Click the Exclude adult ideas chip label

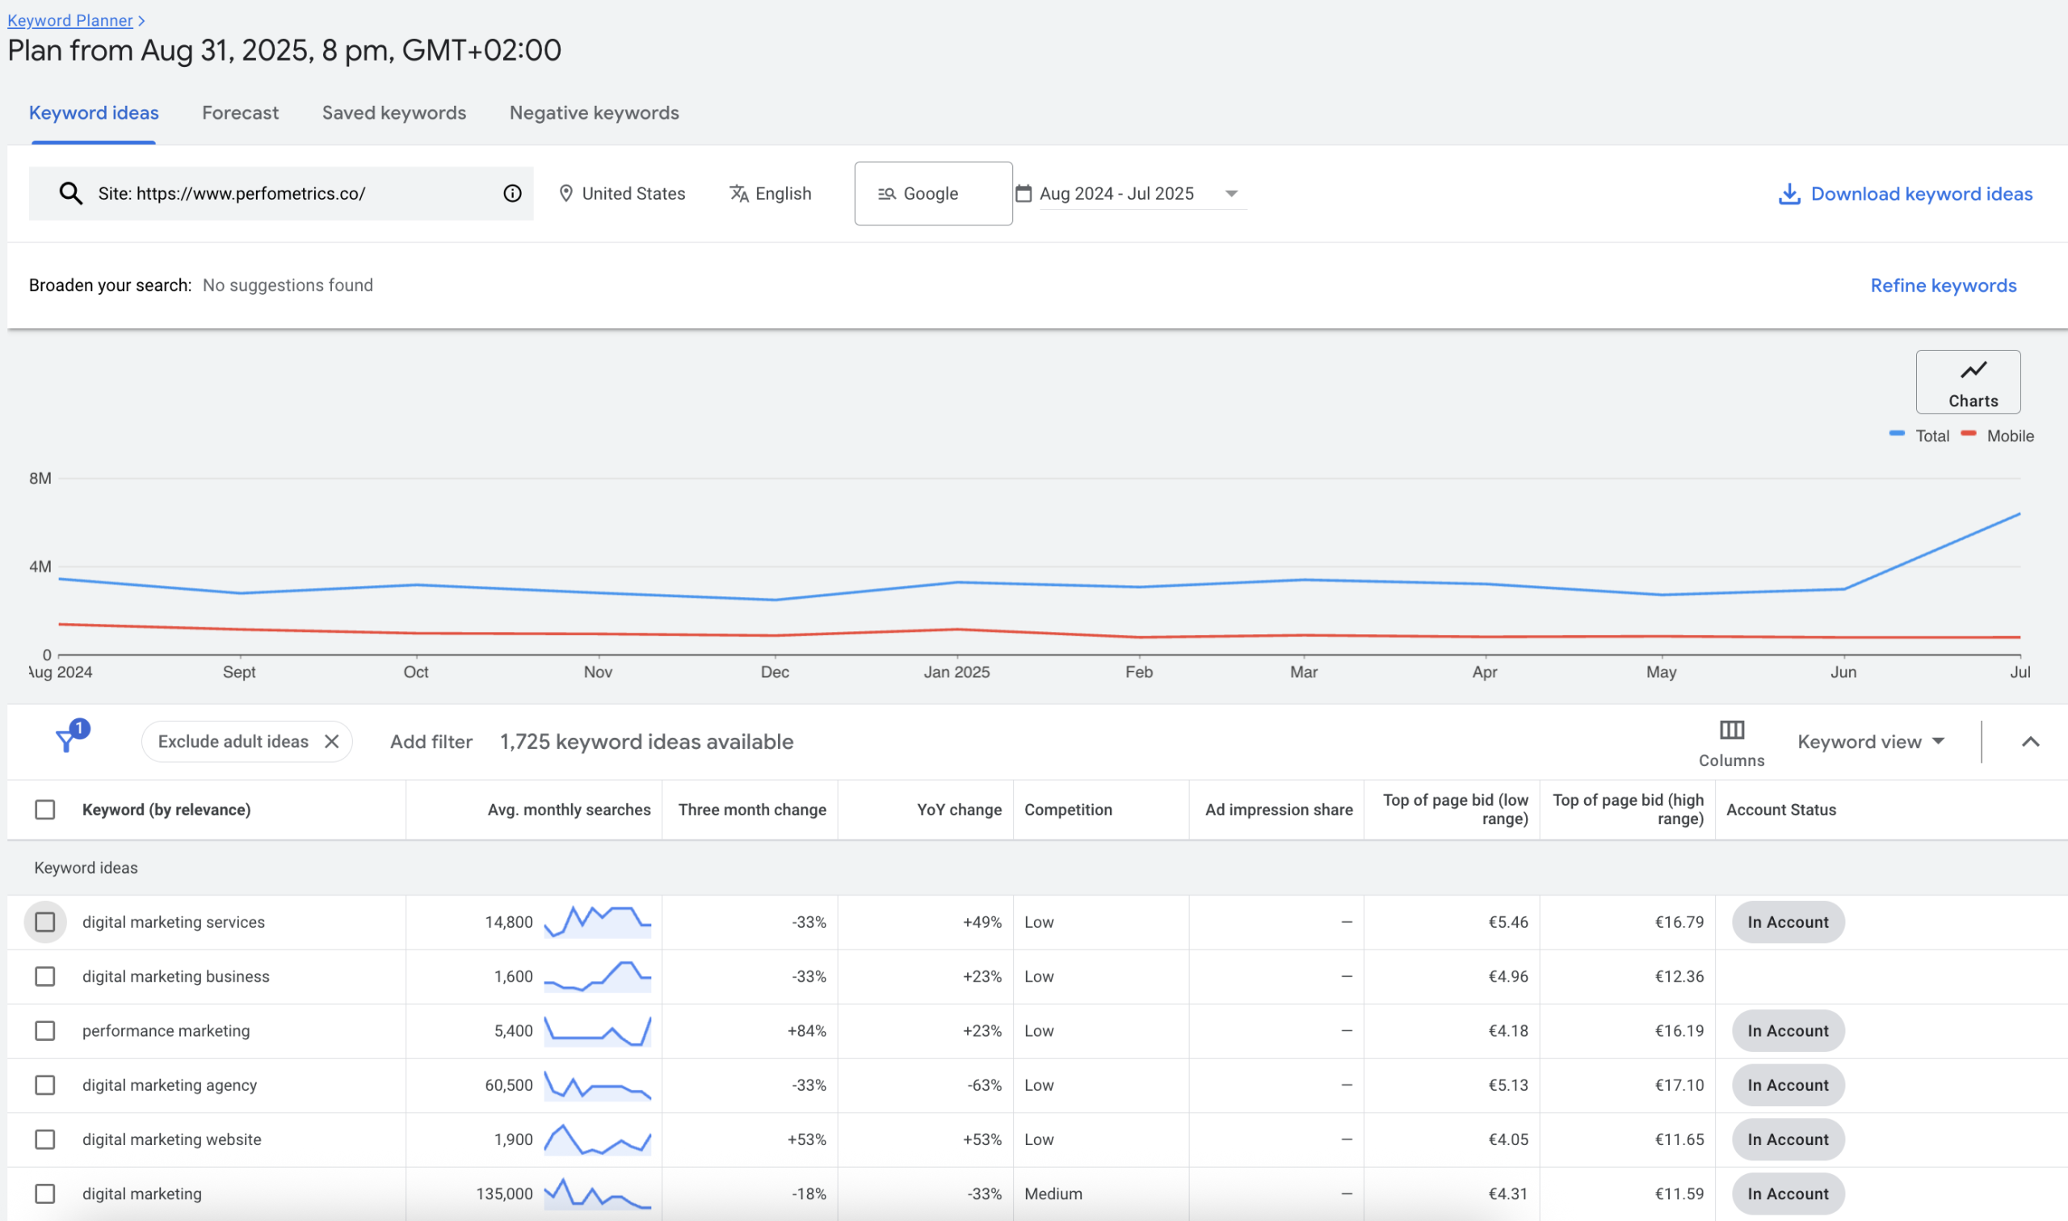[233, 741]
